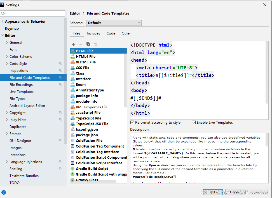Expand the Emmet node
272x198 pixels.
[x=7, y=134]
